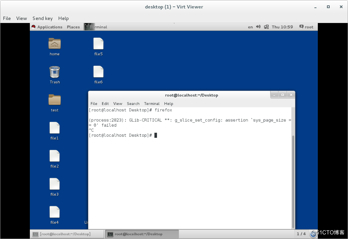Minimize the terminal window
The width and height of the screenshot is (348, 239).
(x=274, y=95)
